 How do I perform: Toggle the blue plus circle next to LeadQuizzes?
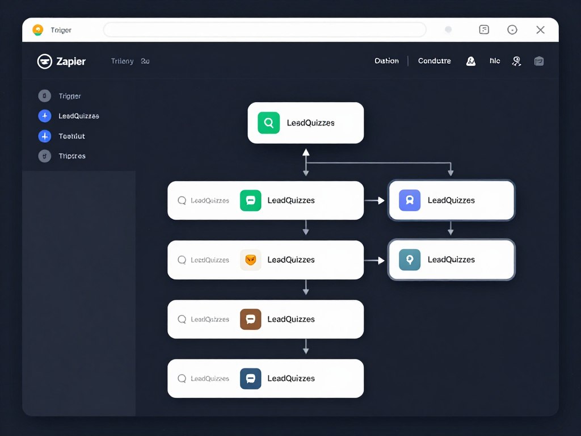(45, 116)
